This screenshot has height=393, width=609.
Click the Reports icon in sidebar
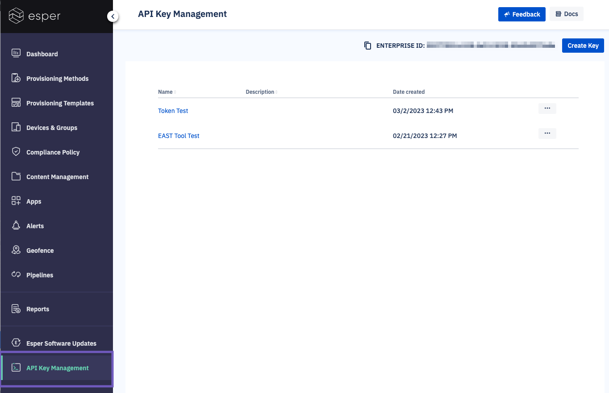tap(16, 309)
